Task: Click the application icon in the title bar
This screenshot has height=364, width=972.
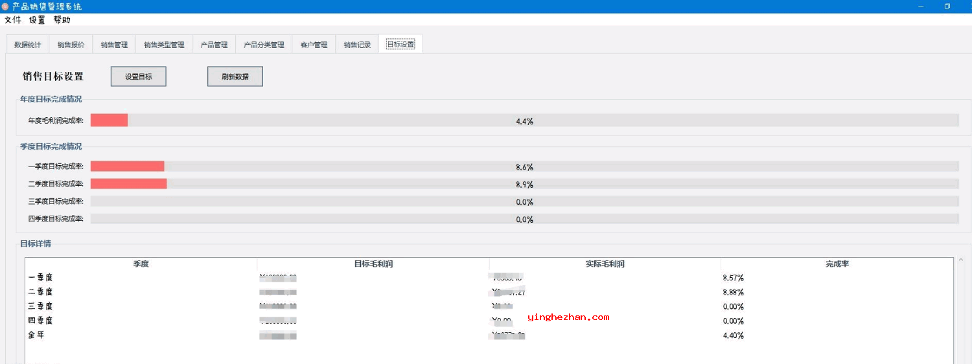Action: (x=5, y=6)
